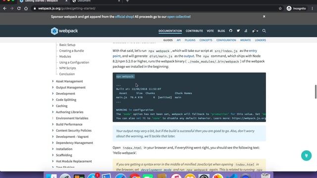Expand the Code Splitting chevron
The image size is (317, 178).
point(53,100)
